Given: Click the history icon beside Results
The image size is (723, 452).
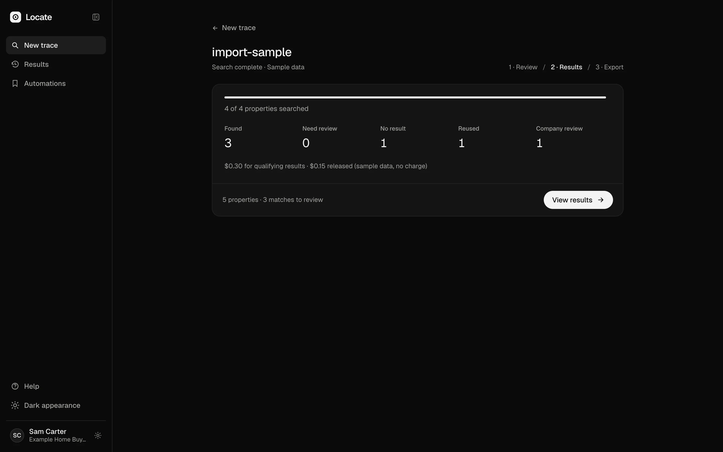Looking at the screenshot, I should [15, 64].
